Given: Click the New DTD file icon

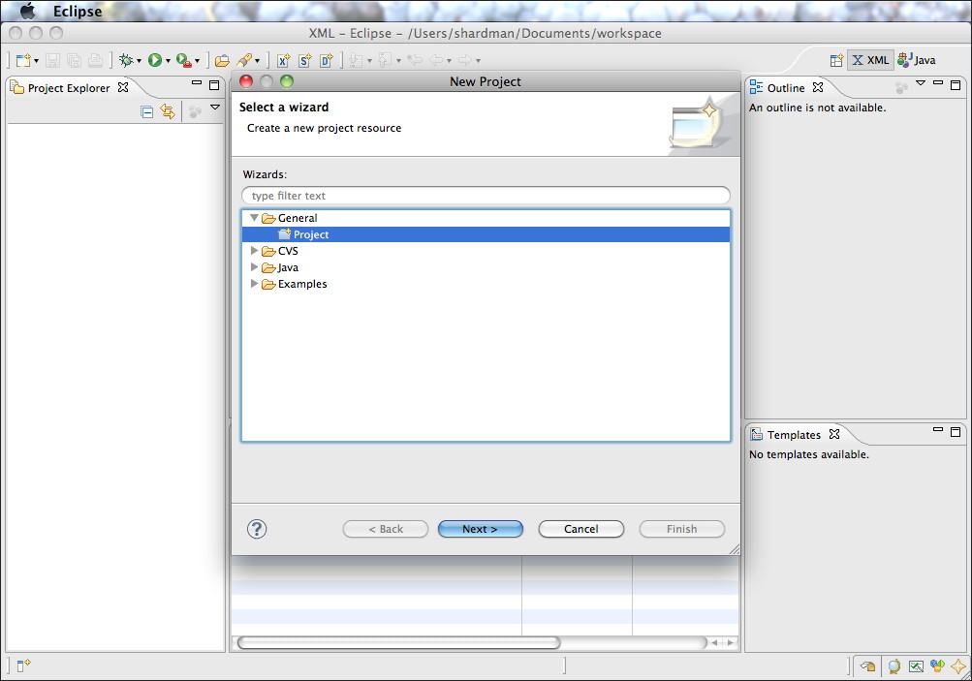Looking at the screenshot, I should tap(327, 60).
